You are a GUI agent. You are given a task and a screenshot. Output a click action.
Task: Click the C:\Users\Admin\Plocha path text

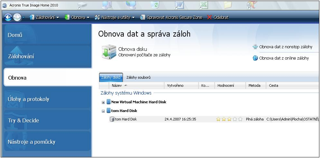point(293,119)
